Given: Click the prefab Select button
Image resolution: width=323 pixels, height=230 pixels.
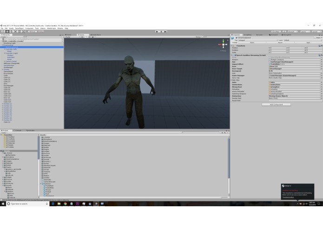Looking at the screenshot, I should [x=252, y=43].
